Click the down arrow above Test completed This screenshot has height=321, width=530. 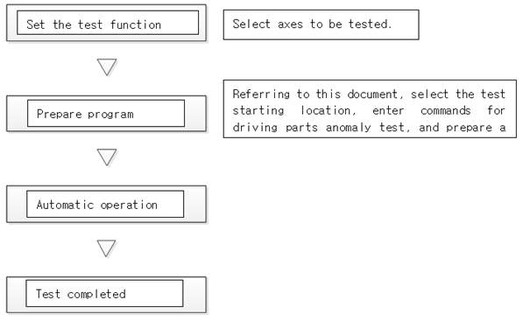pos(107,248)
